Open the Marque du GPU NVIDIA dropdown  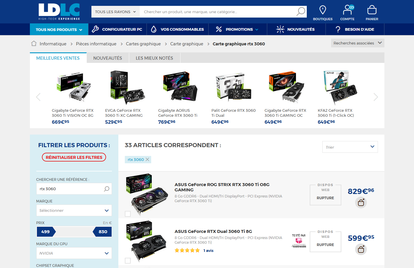(x=74, y=253)
